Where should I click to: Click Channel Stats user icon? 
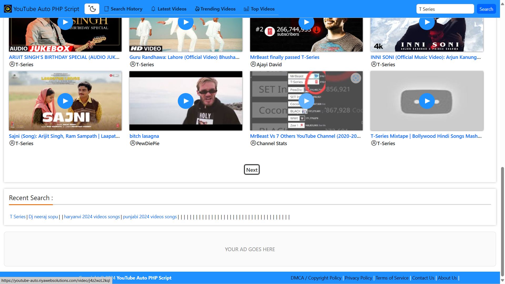(x=253, y=143)
